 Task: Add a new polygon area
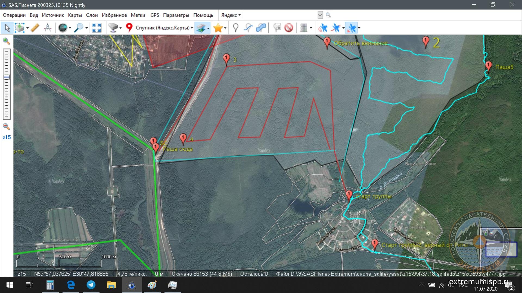pos(261,28)
